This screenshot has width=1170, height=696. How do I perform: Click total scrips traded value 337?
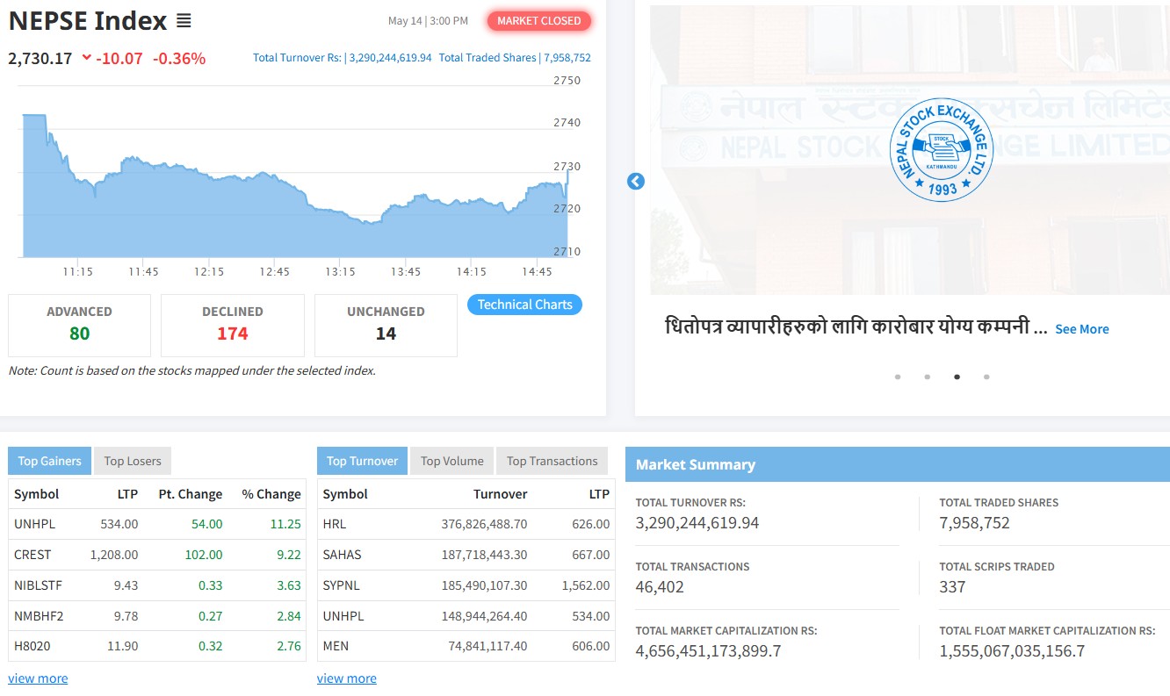point(952,586)
